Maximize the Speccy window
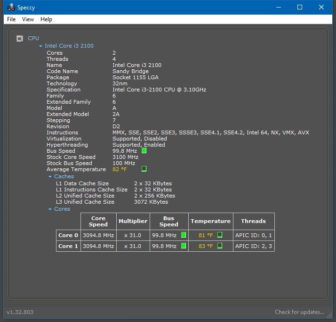336x322 pixels. (x=300, y=7)
